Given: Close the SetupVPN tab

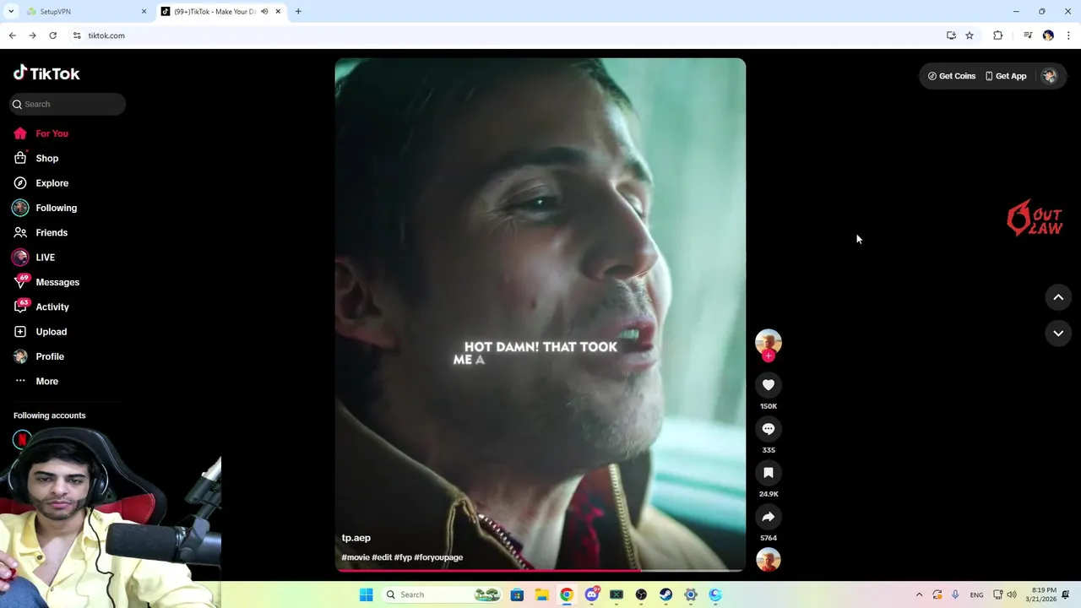Looking at the screenshot, I should click(x=144, y=12).
